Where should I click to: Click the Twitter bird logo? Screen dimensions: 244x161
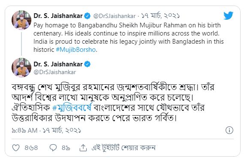click(x=228, y=15)
